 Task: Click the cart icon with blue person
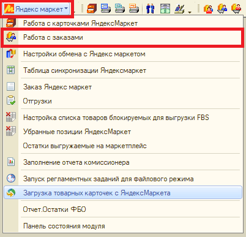[222, 9]
